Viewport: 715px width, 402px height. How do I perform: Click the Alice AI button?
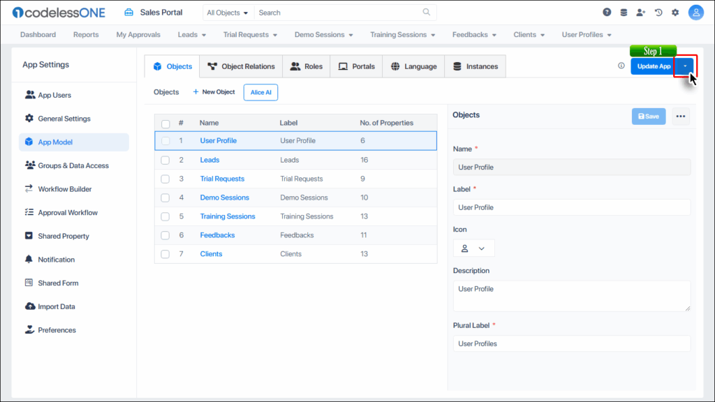pos(260,92)
